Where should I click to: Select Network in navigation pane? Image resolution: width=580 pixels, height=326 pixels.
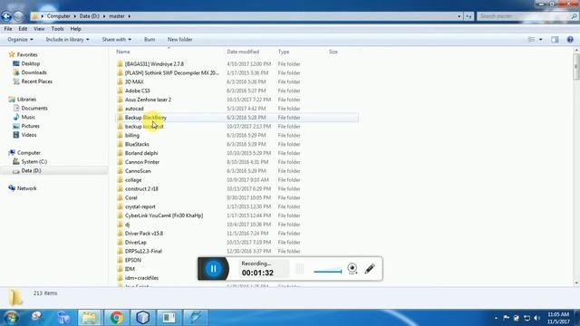coord(26,188)
